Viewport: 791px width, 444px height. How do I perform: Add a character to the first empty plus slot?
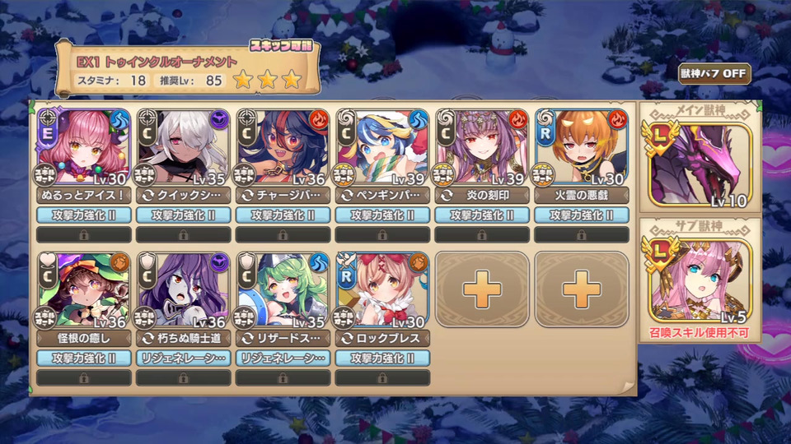pos(482,289)
